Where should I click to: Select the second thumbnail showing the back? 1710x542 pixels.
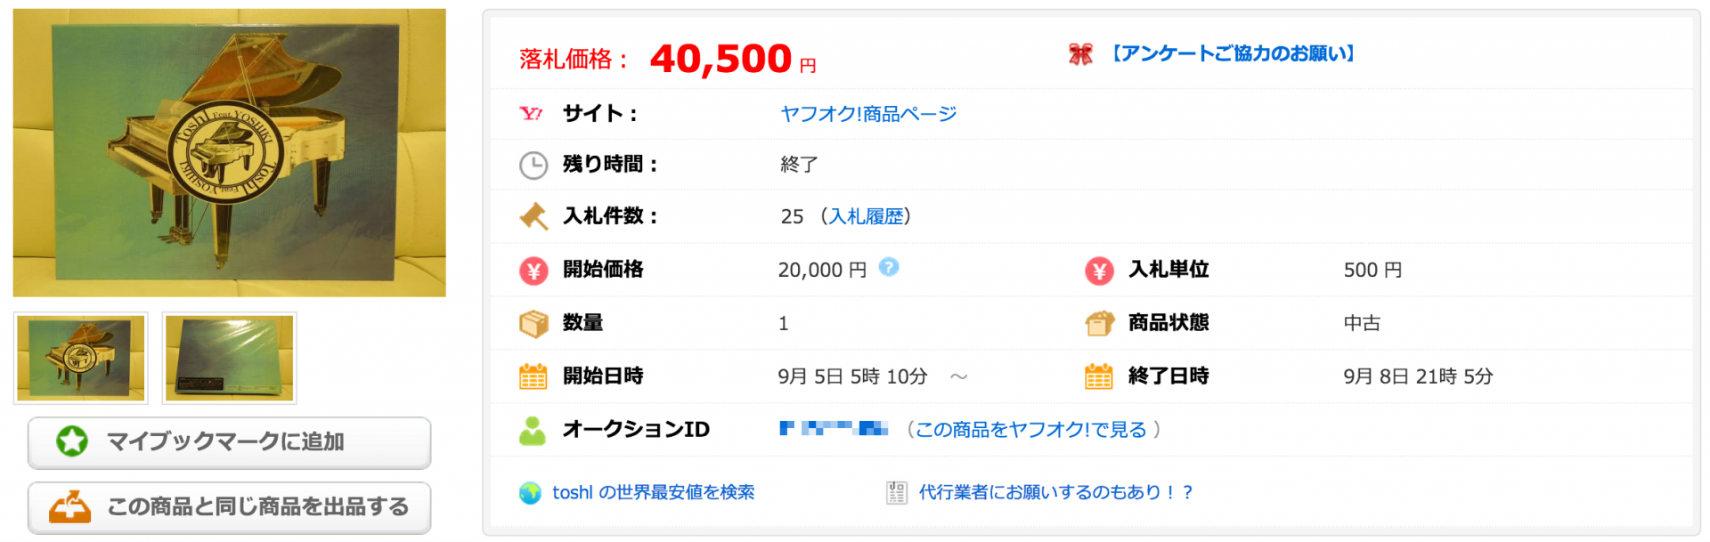pos(230,358)
